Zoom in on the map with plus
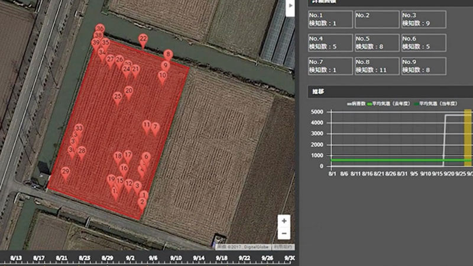473x266 pixels. (x=284, y=221)
